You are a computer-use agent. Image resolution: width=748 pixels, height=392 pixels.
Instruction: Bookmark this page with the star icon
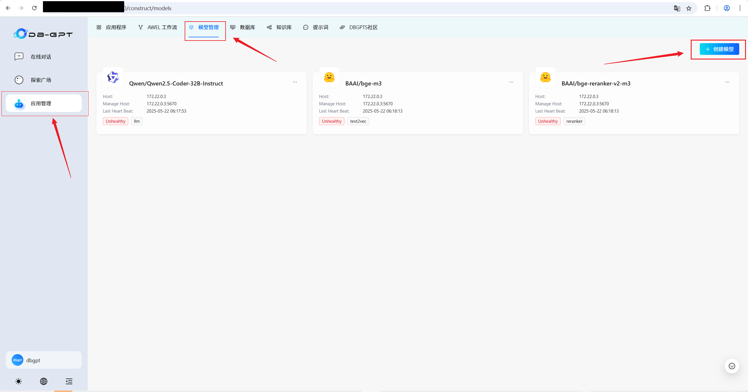689,8
